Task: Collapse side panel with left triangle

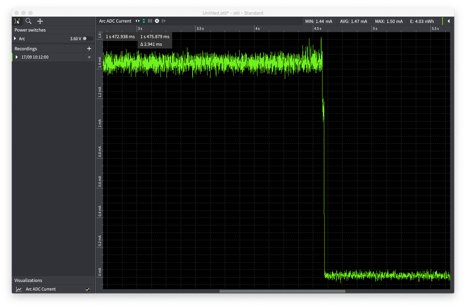Action: click(x=448, y=21)
